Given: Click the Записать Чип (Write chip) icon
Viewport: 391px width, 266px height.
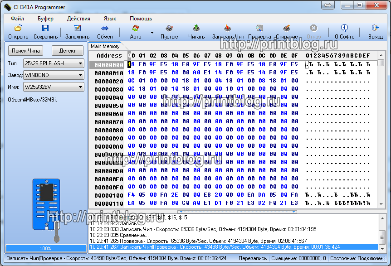Looking at the screenshot, I should 228,29.
